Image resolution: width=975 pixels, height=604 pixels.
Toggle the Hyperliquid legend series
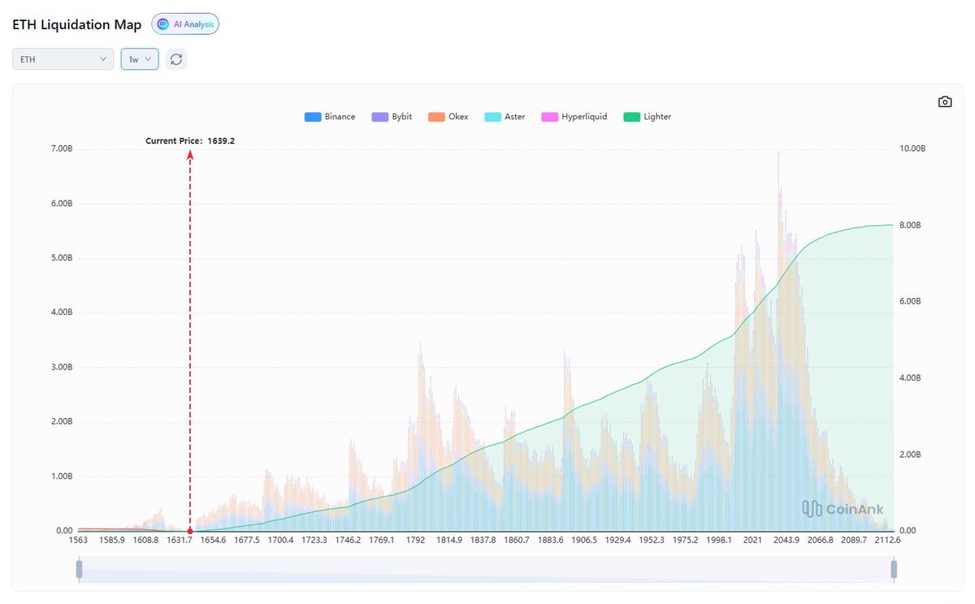[x=574, y=117]
